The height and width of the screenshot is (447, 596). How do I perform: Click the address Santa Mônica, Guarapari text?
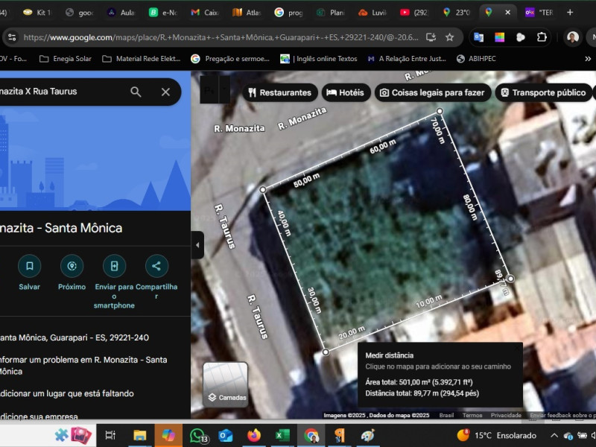click(x=74, y=337)
